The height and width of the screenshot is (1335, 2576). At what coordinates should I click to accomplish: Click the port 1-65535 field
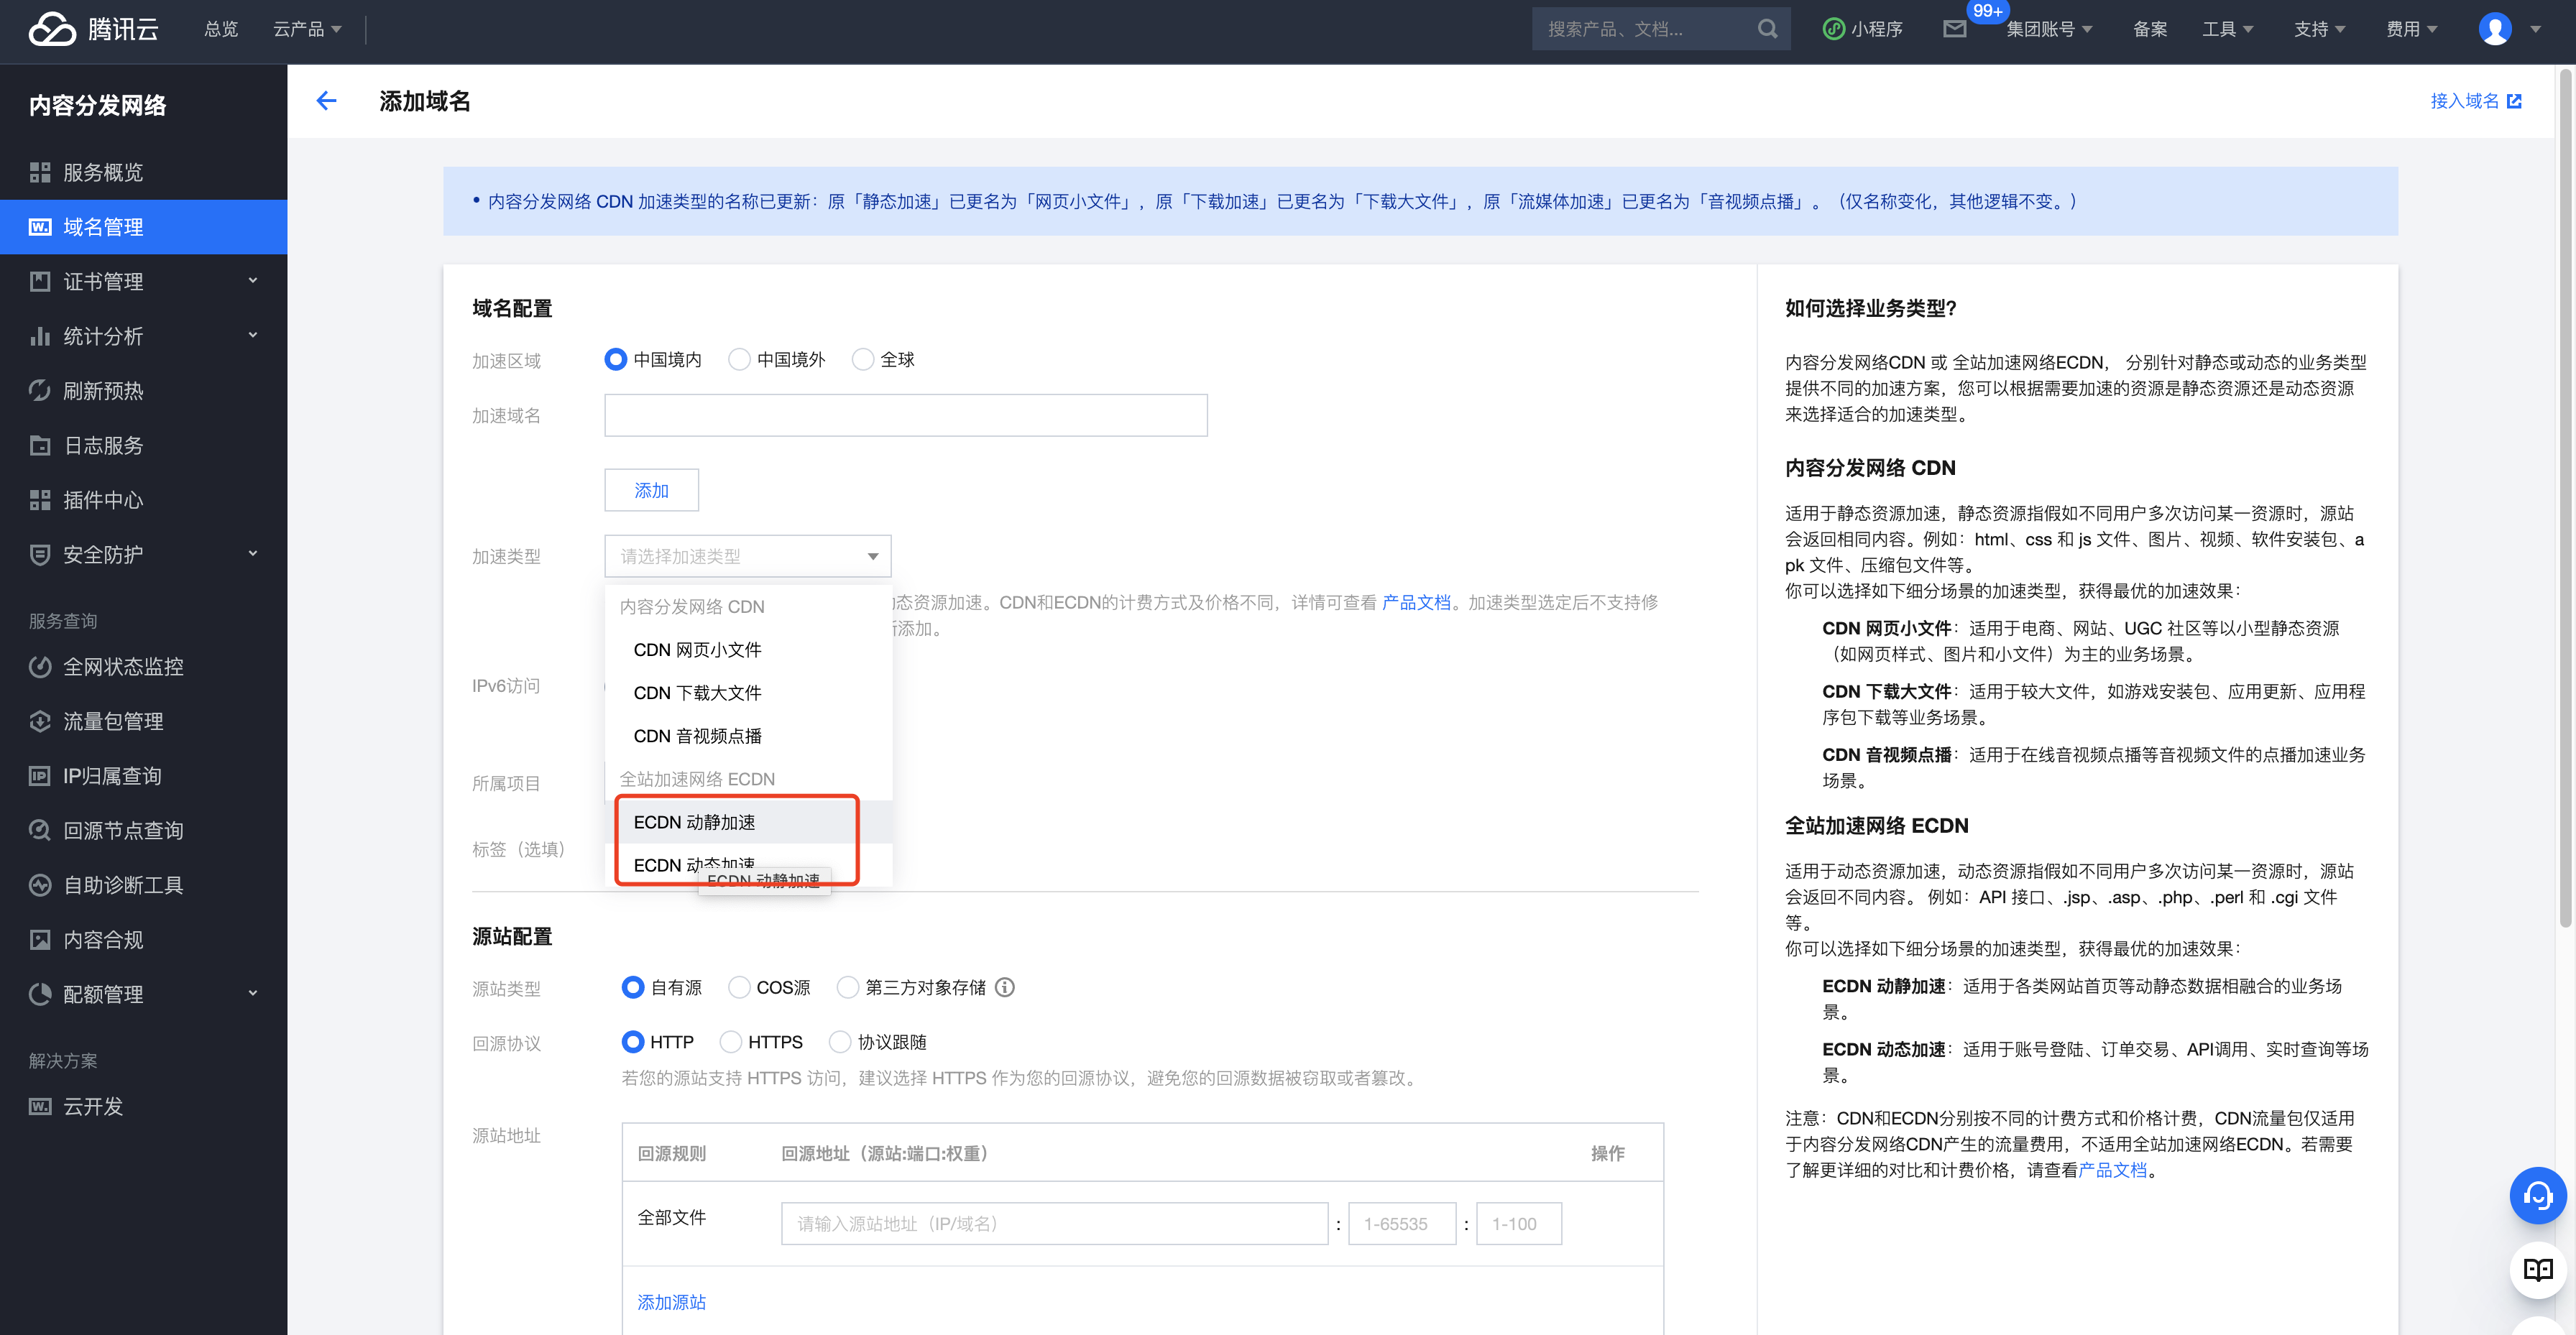pyautogui.click(x=1401, y=1223)
